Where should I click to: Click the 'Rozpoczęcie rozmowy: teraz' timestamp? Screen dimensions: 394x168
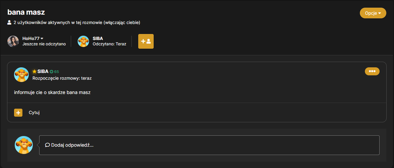(62, 78)
